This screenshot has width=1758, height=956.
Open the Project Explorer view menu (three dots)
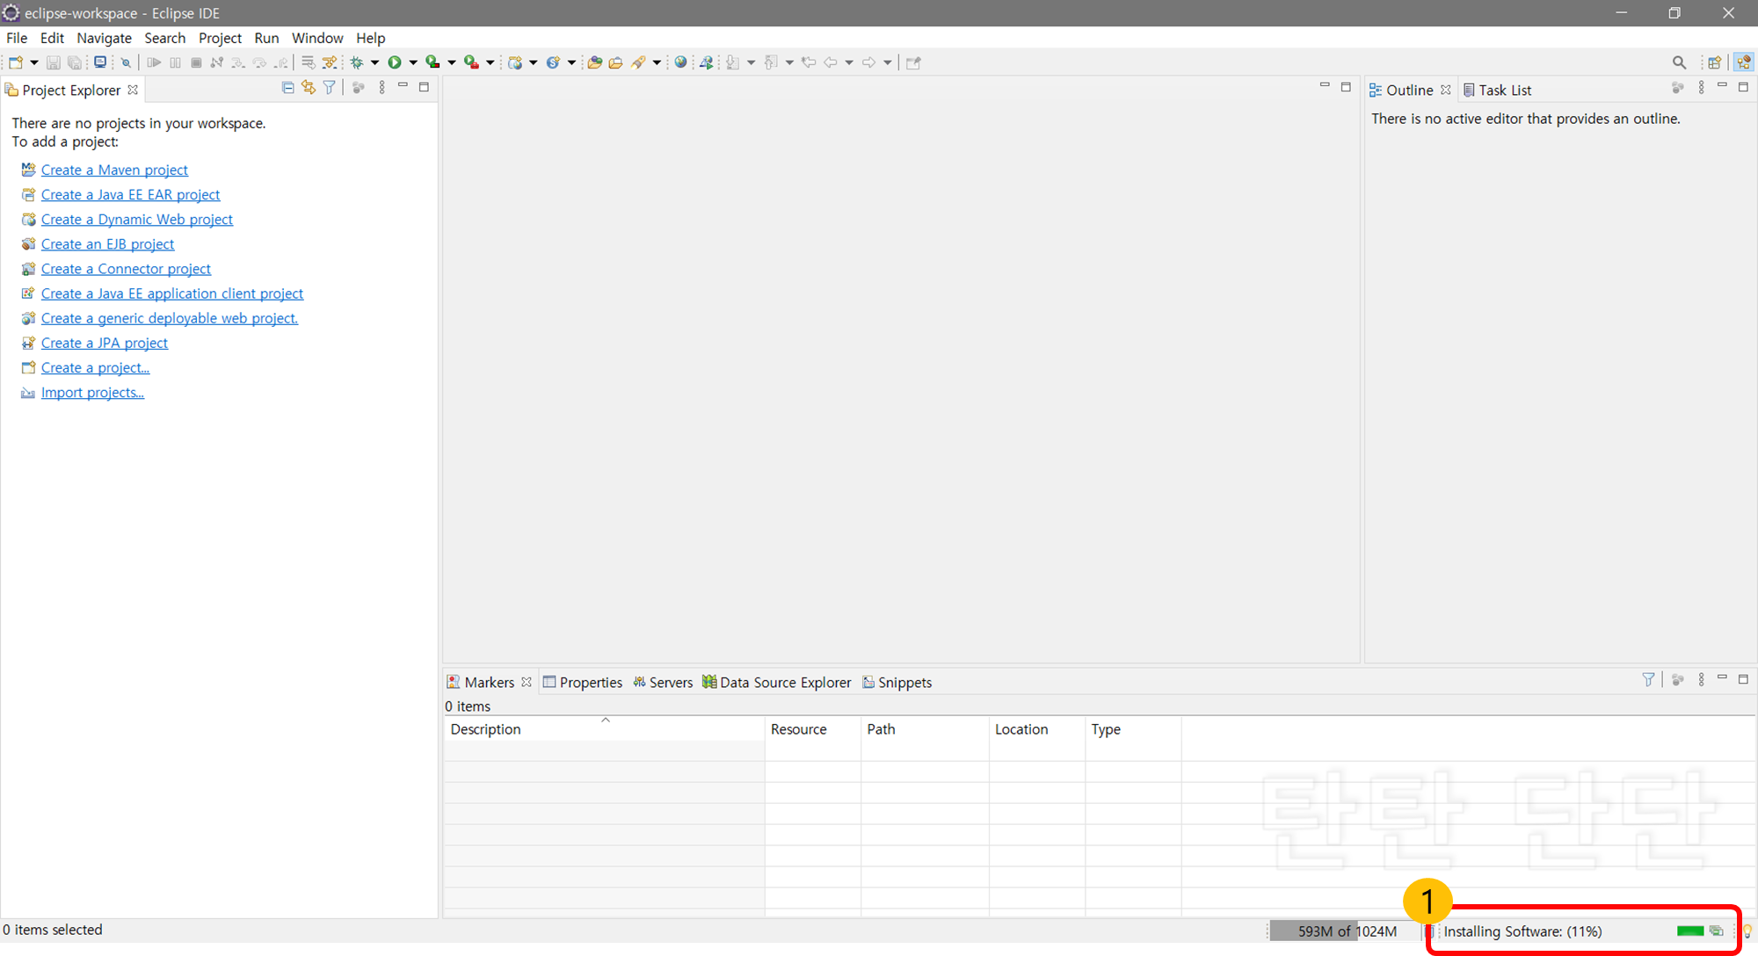pos(381,88)
